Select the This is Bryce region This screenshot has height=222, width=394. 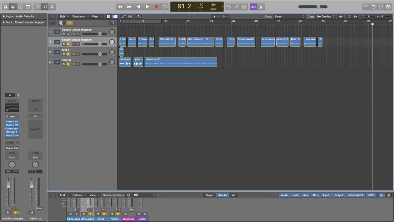click(167, 42)
